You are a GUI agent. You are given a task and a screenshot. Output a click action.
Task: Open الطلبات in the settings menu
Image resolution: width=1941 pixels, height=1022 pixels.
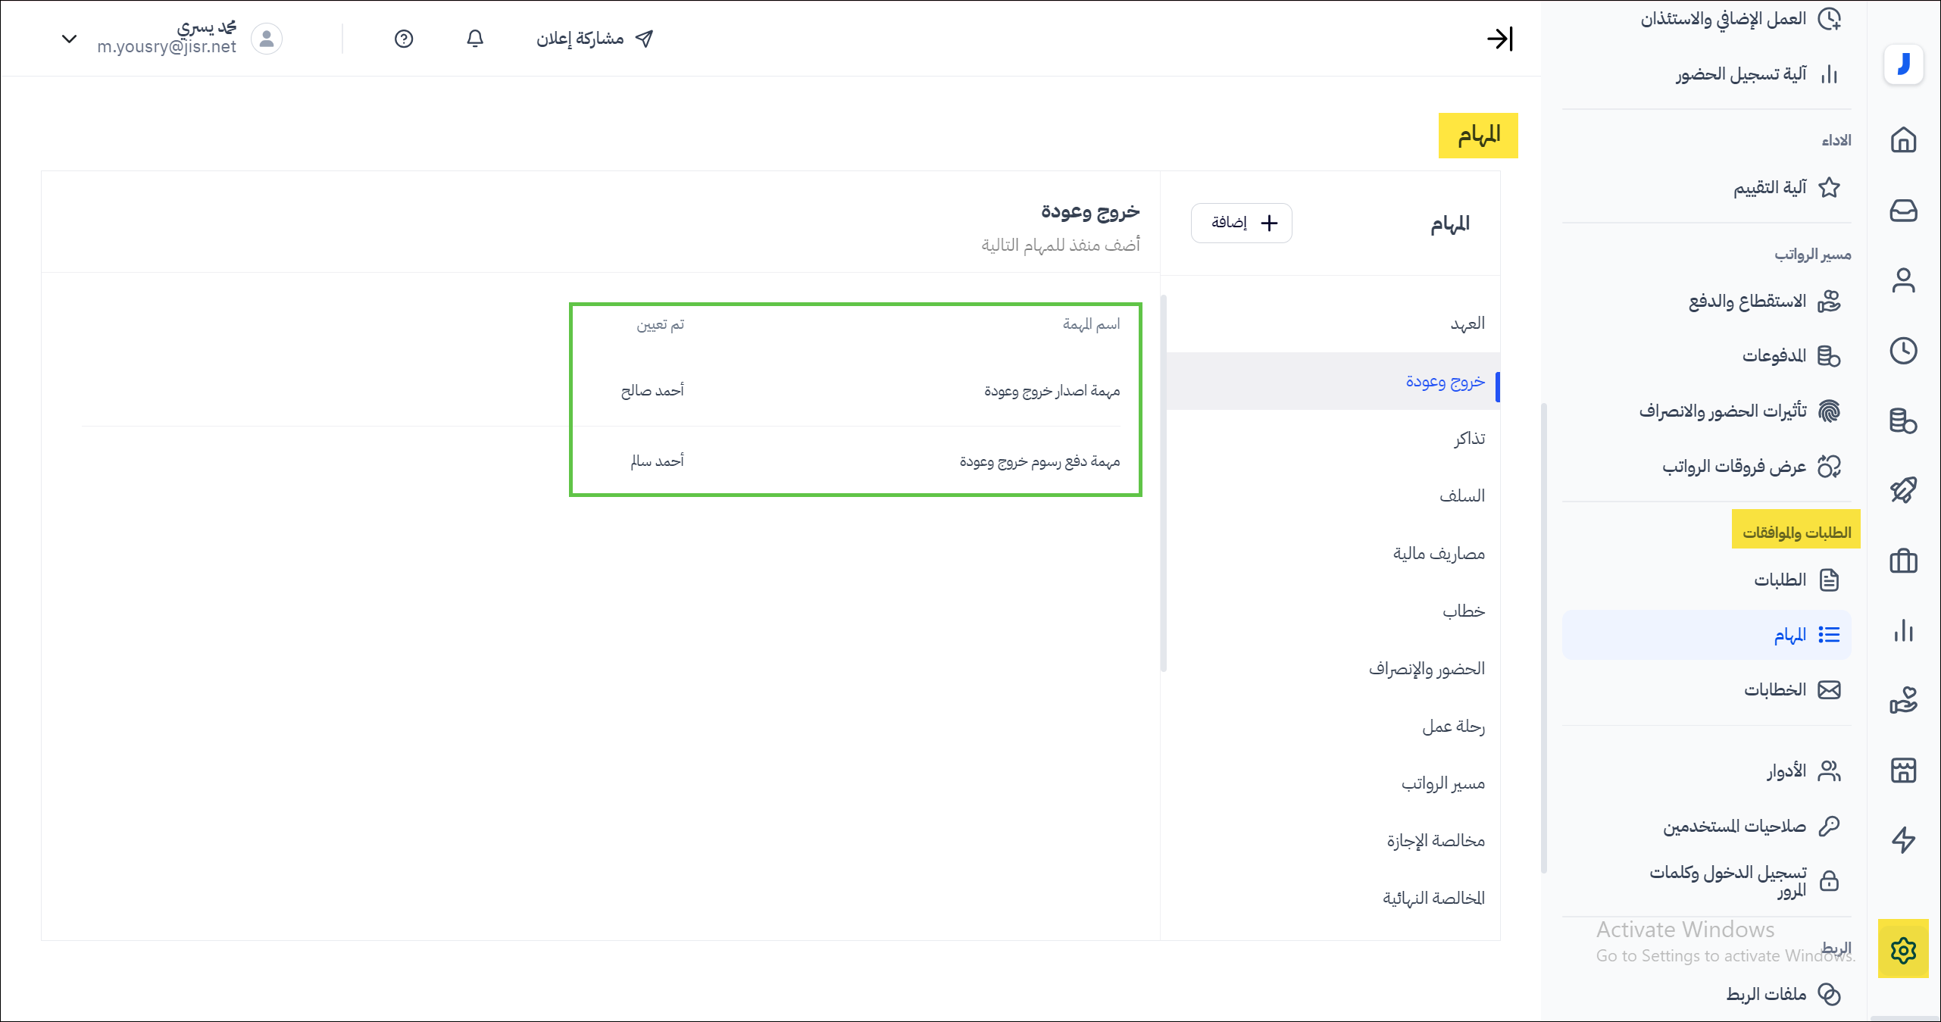[x=1780, y=580]
